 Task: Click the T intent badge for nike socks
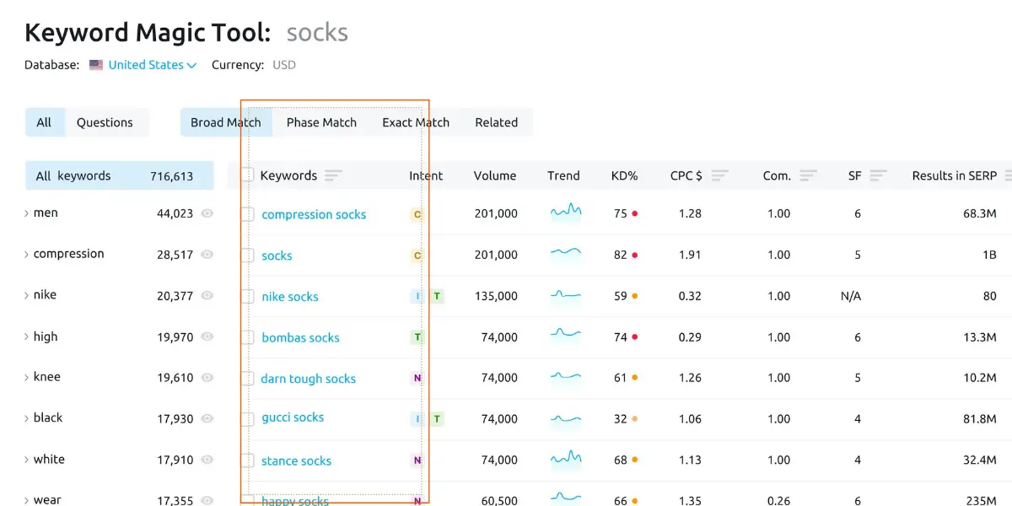[x=437, y=296]
